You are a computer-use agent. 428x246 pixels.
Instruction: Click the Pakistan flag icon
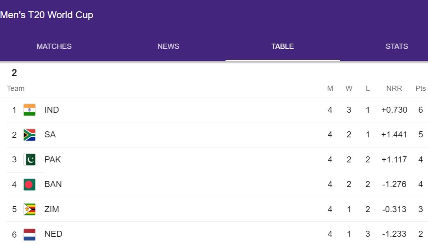tap(29, 159)
